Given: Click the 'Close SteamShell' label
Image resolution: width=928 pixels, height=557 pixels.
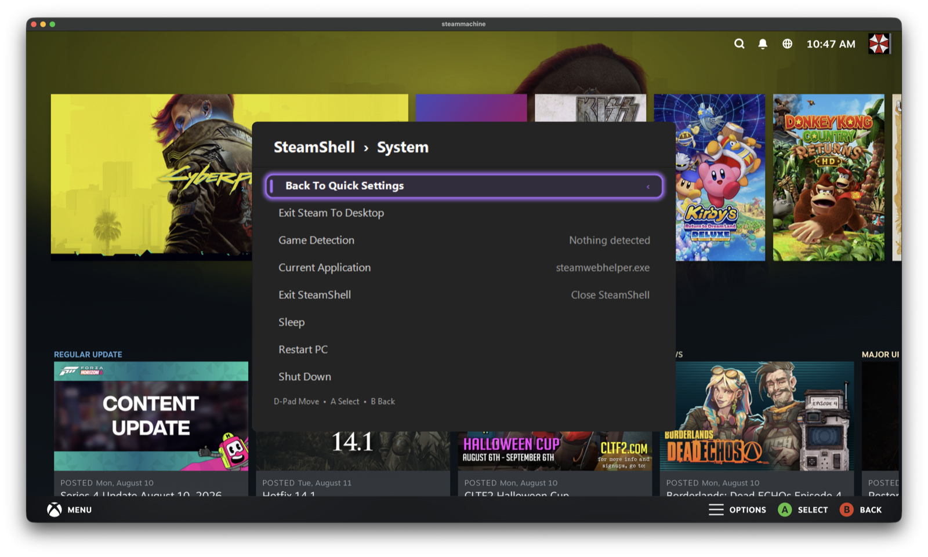Looking at the screenshot, I should 610,295.
